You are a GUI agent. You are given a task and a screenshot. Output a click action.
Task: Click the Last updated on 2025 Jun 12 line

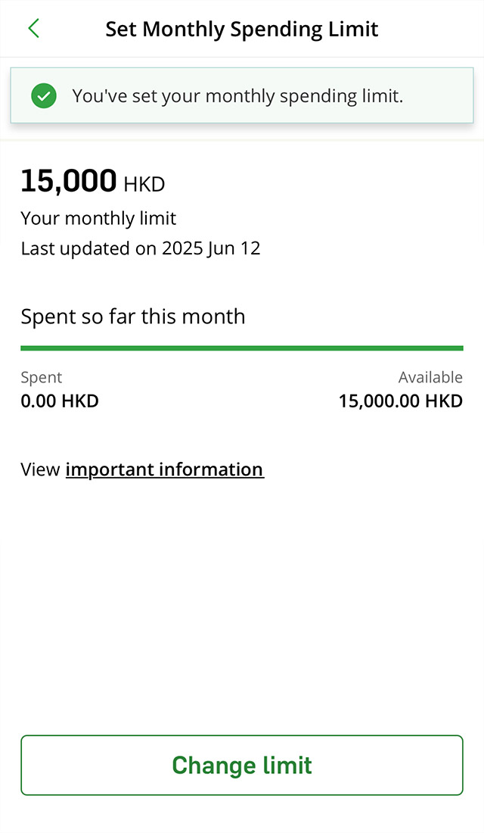[x=141, y=248]
